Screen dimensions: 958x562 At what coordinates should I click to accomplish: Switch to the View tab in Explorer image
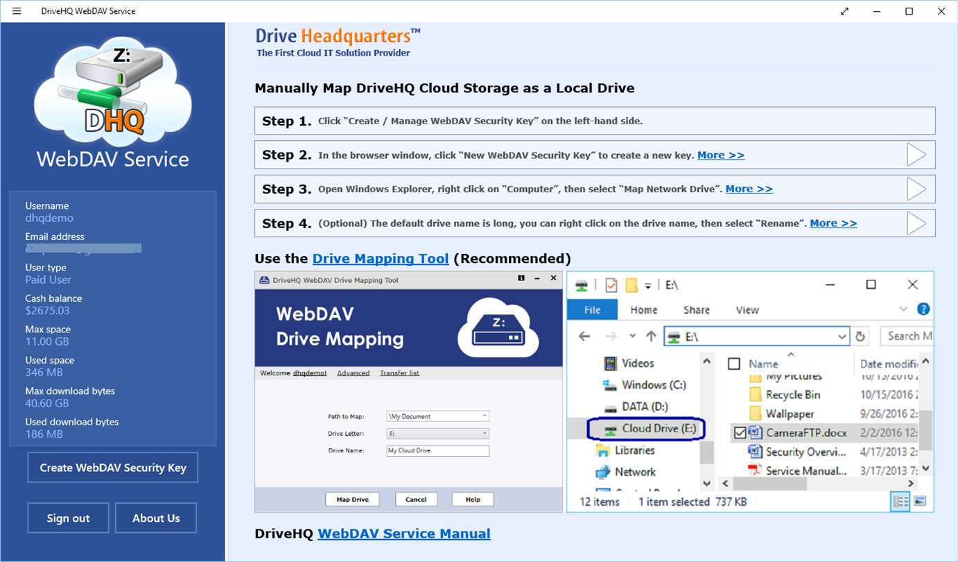(747, 310)
